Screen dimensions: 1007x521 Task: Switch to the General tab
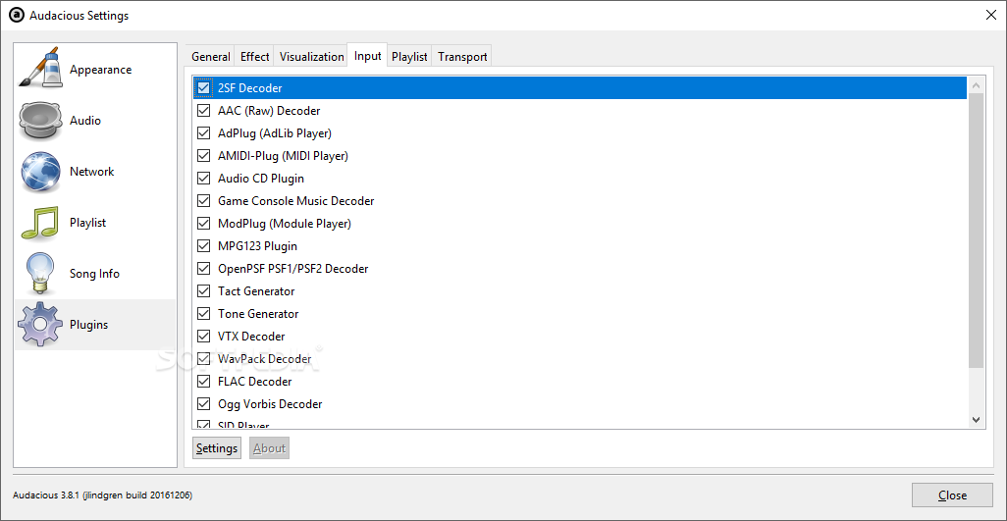click(x=211, y=57)
